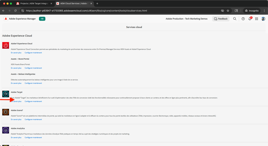Screen dimensions: 268x146
Task: Click the Assets - Balises intelligentes heading
Action: pyautogui.click(x=23, y=74)
